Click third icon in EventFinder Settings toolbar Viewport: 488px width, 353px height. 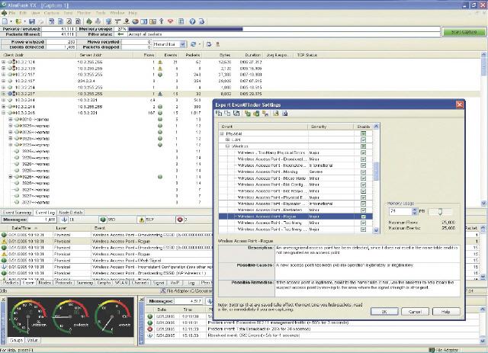pyautogui.click(x=236, y=114)
